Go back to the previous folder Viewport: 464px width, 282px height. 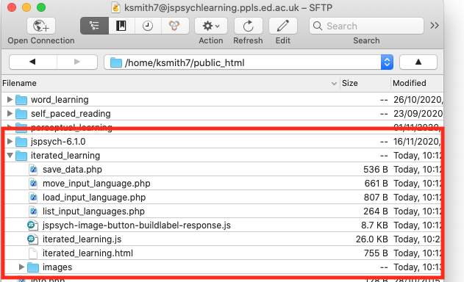pos(33,62)
